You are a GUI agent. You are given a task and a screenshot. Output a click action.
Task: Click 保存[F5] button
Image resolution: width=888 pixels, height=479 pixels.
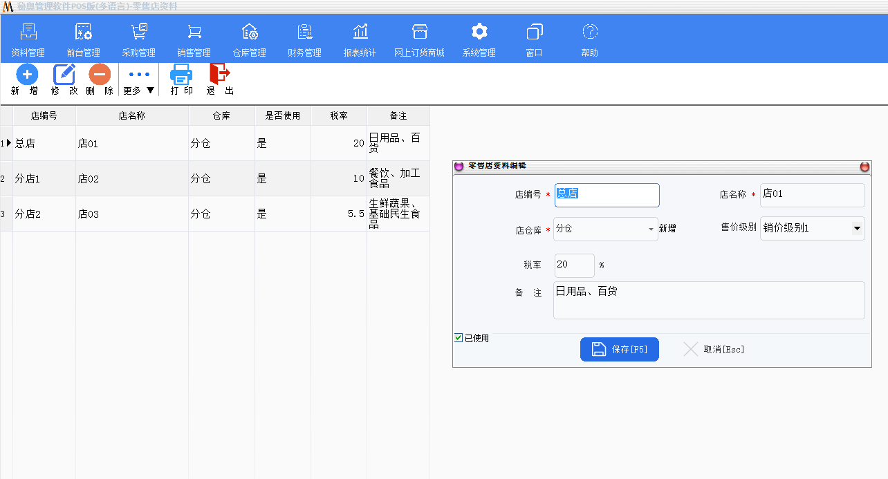point(620,350)
